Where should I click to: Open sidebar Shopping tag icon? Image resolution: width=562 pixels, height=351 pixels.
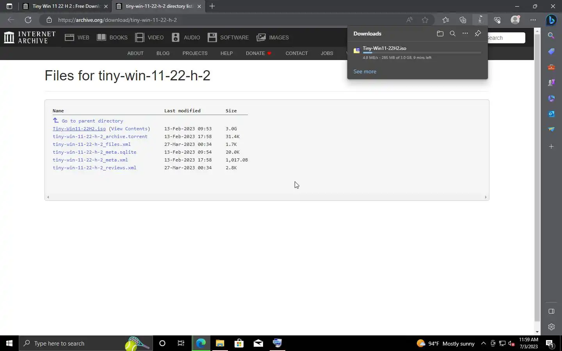551,51
